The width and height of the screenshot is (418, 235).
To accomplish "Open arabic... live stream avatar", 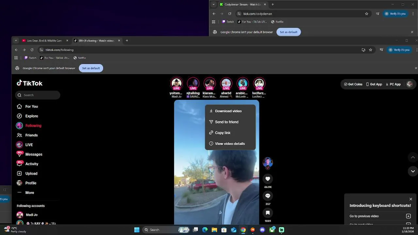I will pyautogui.click(x=243, y=84).
